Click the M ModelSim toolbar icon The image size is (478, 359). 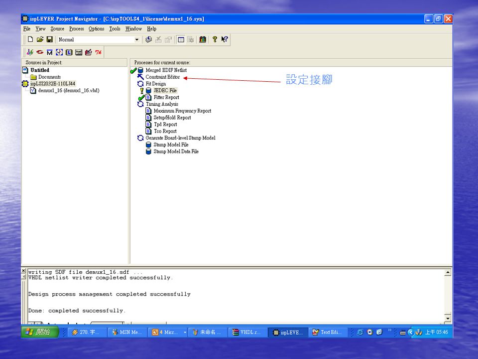pyautogui.click(x=49, y=52)
